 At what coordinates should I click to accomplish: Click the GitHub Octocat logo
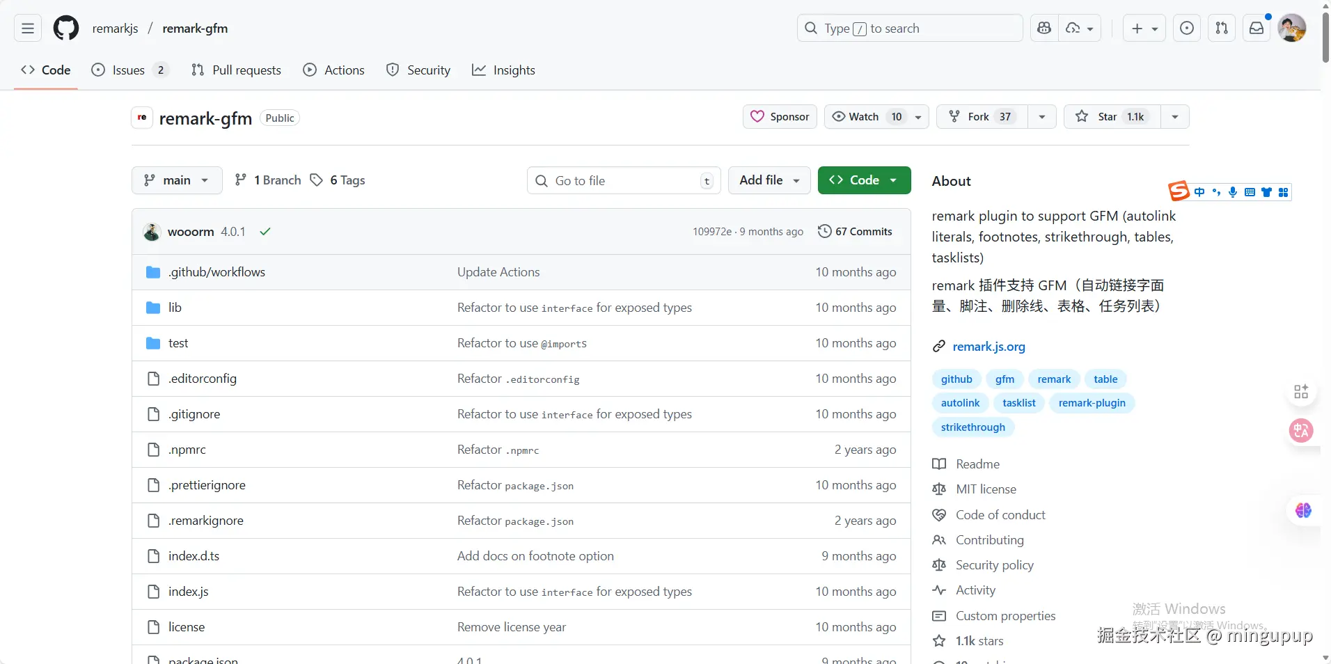tap(66, 29)
